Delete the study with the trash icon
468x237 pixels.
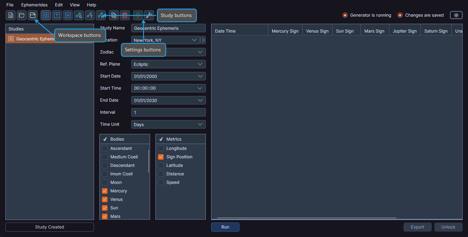tap(125, 15)
